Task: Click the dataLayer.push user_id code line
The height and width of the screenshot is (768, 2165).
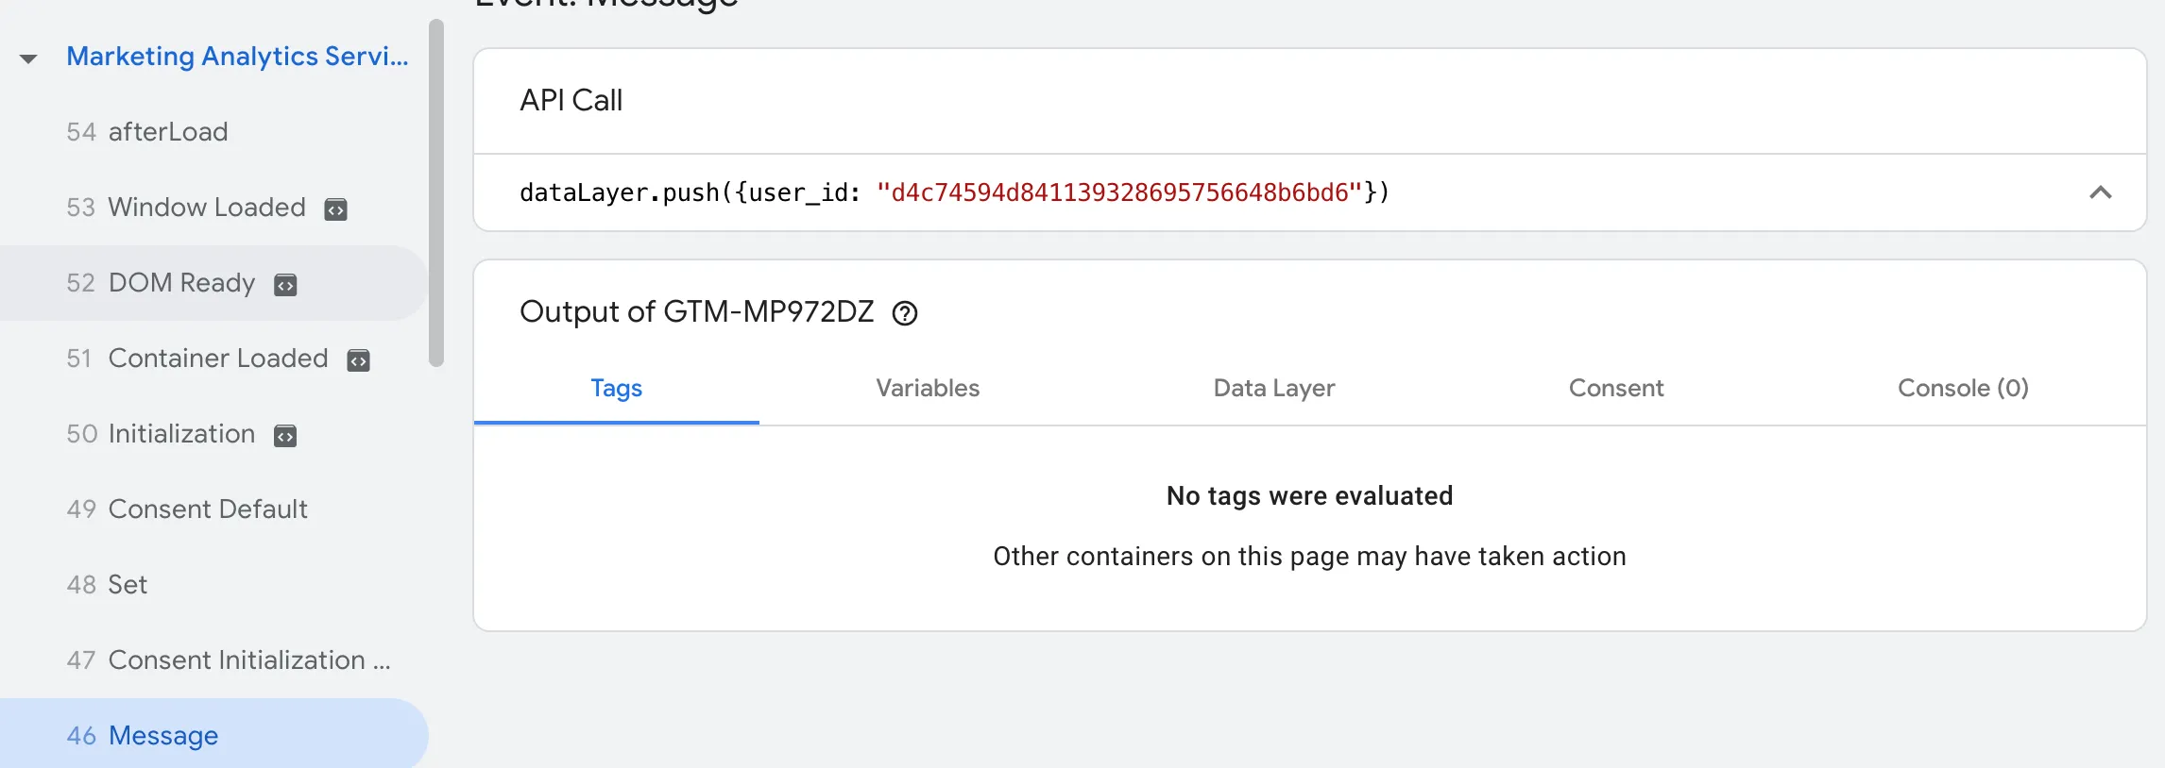Action: [954, 192]
